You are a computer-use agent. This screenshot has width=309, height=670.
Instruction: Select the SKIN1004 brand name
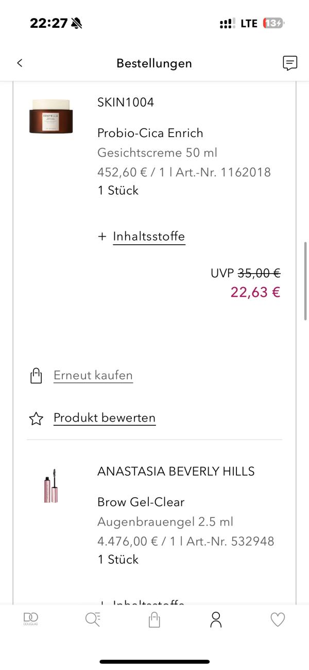click(126, 102)
